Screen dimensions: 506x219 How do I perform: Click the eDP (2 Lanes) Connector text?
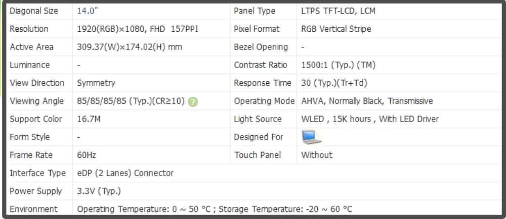pos(125,173)
